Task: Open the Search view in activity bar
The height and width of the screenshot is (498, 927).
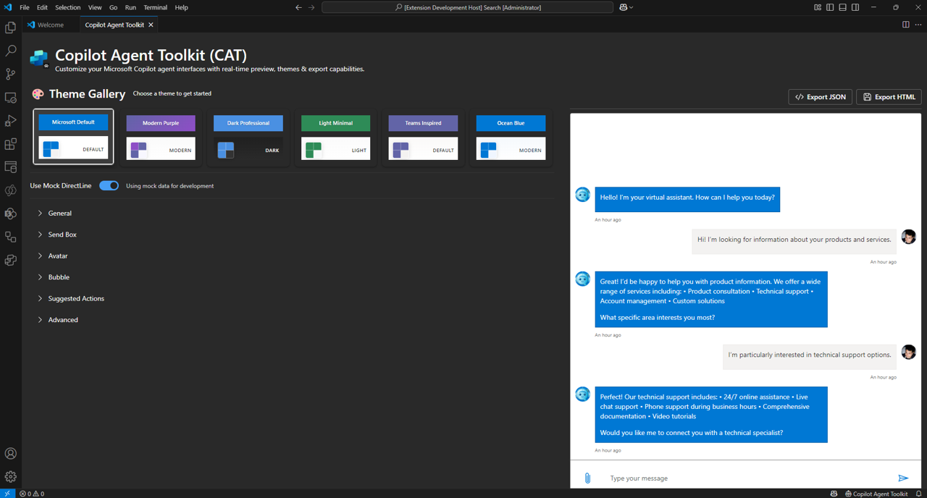Action: [10, 51]
